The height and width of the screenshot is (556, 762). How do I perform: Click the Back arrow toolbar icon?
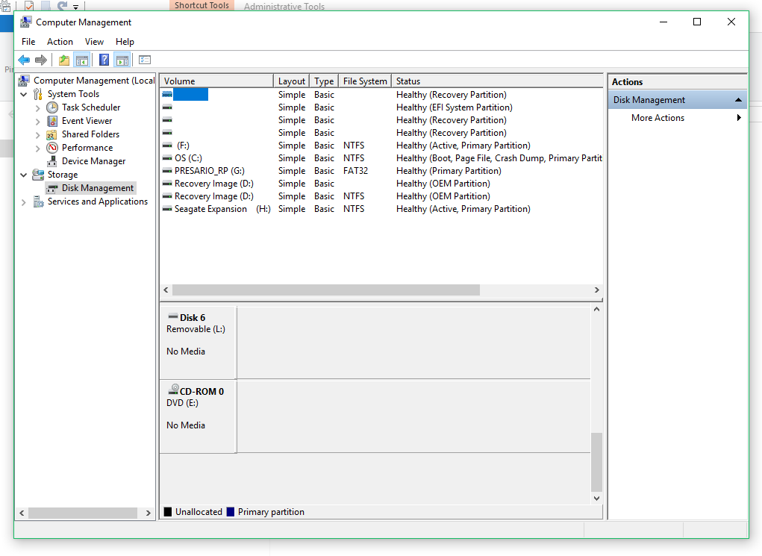pyautogui.click(x=24, y=60)
